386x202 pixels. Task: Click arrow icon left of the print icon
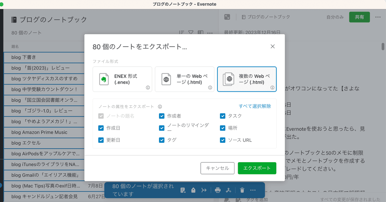click(204, 190)
